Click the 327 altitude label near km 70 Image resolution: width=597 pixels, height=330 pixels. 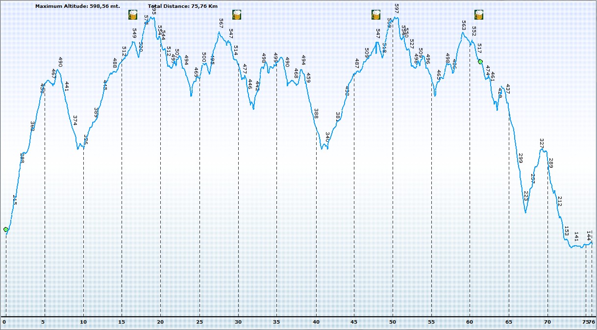[542, 144]
